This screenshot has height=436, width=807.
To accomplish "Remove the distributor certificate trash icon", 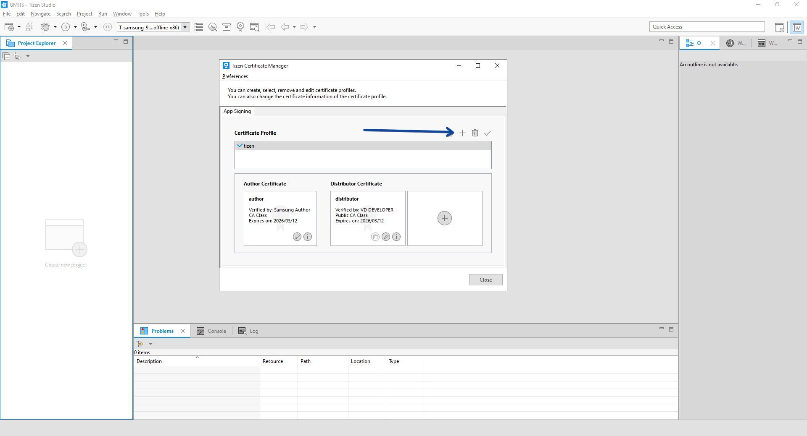I will (375, 237).
